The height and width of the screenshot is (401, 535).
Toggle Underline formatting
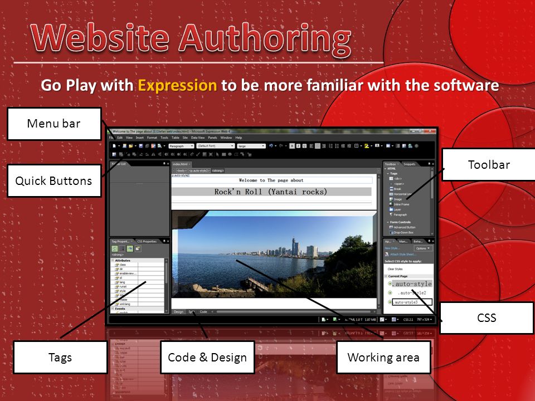coord(304,146)
